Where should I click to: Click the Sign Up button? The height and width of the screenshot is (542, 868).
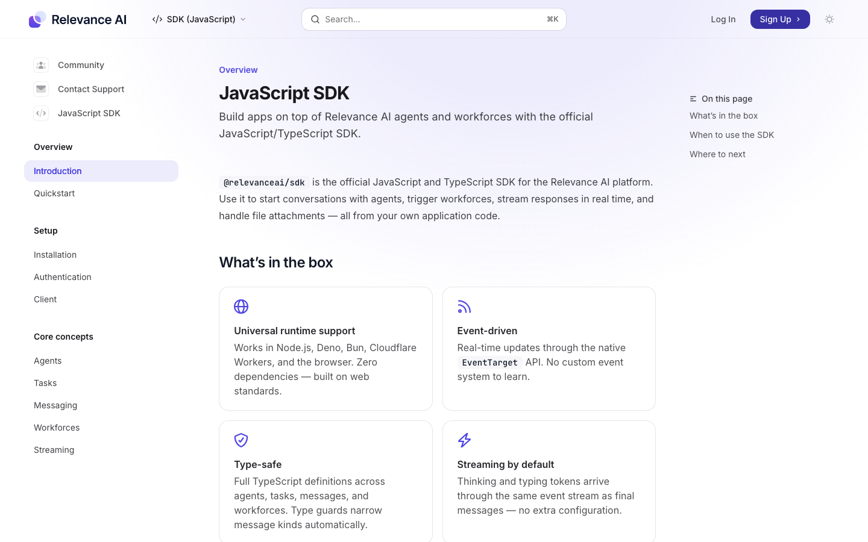coord(780,19)
